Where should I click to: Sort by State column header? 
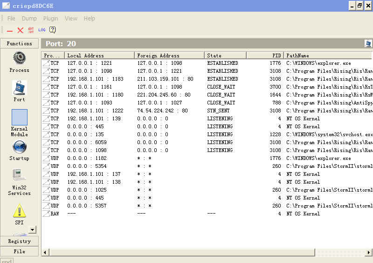(225, 55)
